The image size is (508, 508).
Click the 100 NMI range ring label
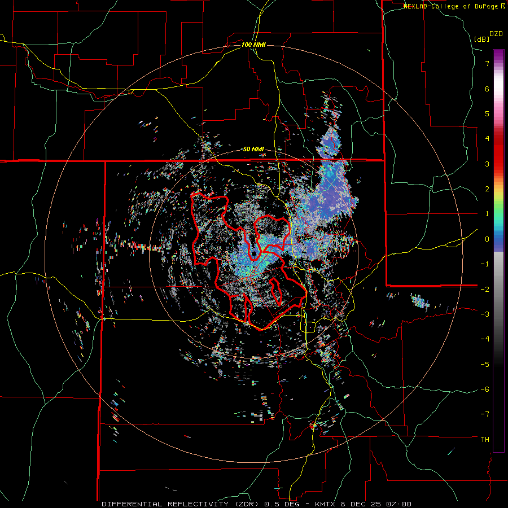(x=253, y=45)
